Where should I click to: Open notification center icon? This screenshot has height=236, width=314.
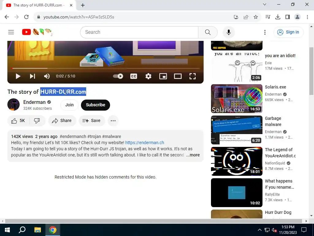pyautogui.click(x=304, y=230)
